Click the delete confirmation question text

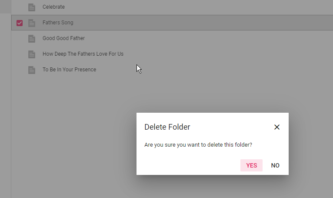[x=198, y=144]
